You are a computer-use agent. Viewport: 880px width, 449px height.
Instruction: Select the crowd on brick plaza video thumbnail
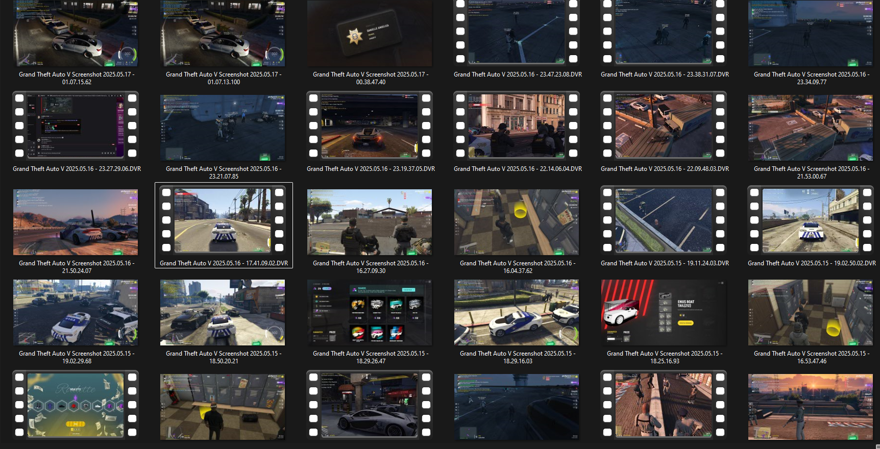(x=664, y=405)
